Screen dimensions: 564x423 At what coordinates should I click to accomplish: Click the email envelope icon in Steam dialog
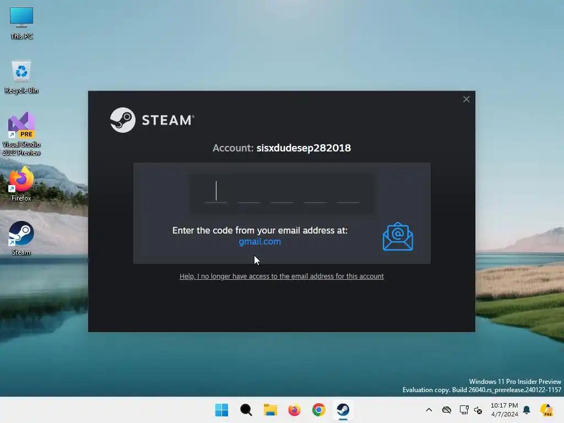398,236
